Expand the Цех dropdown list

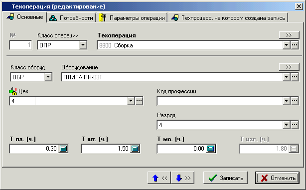pyautogui.click(x=131, y=101)
